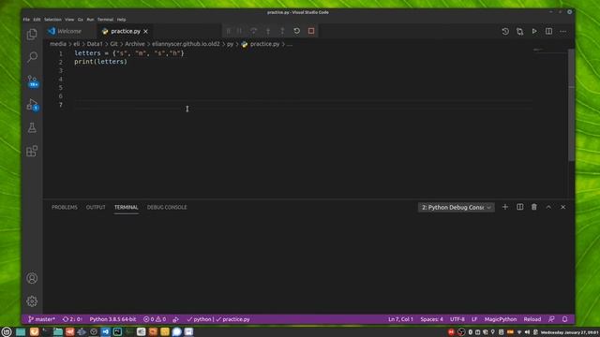
Task: Maximize the panel with up chevron
Action: coord(548,207)
